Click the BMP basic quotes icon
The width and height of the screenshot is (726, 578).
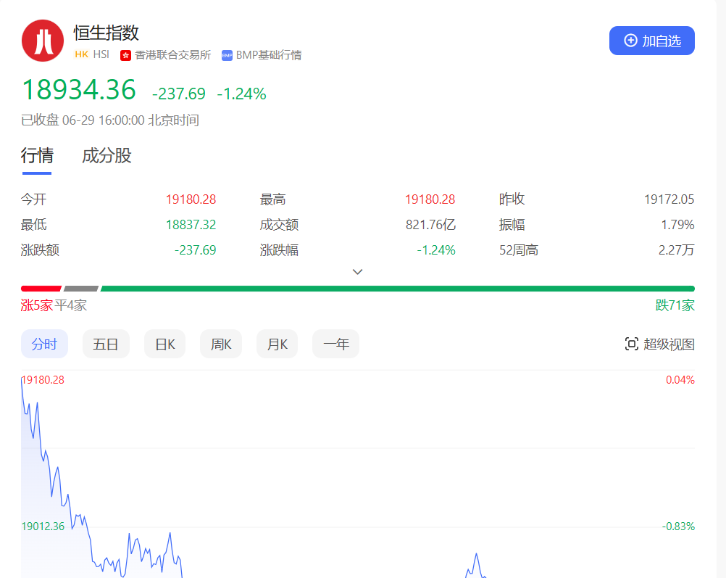click(x=227, y=55)
